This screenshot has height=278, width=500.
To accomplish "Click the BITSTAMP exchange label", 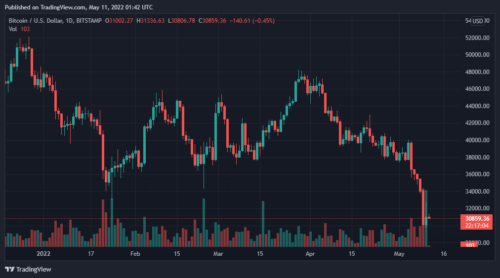I will tap(89, 21).
